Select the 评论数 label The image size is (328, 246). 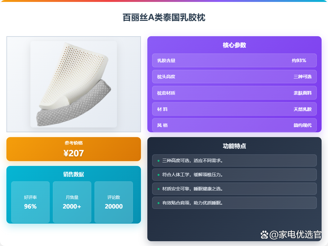pyautogui.click(x=114, y=197)
